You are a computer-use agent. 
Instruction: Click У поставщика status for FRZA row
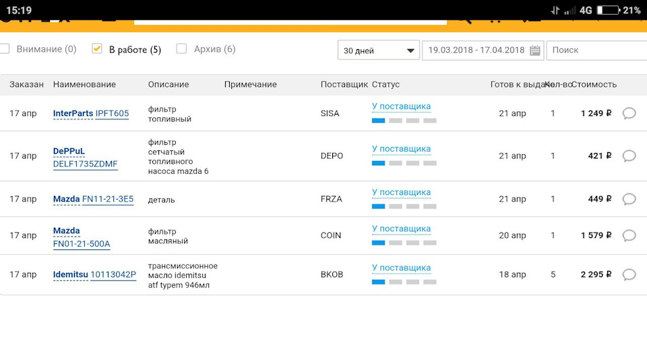coord(401,192)
